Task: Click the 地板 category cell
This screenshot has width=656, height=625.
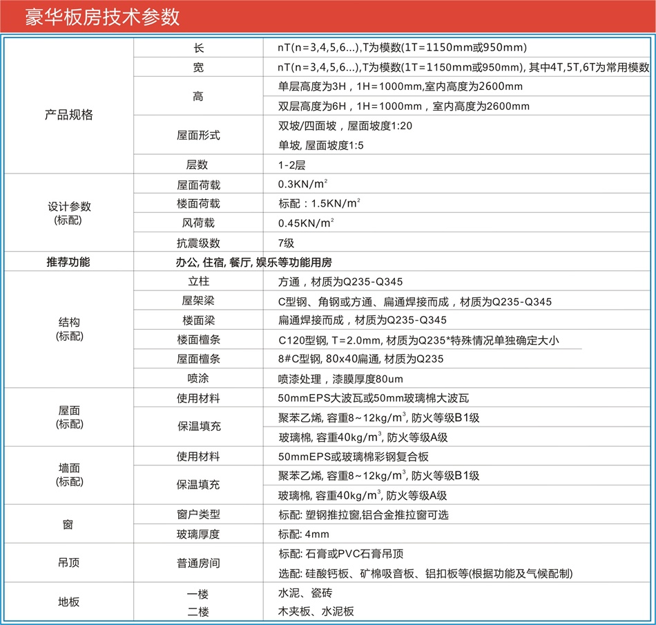Action: pos(68,601)
